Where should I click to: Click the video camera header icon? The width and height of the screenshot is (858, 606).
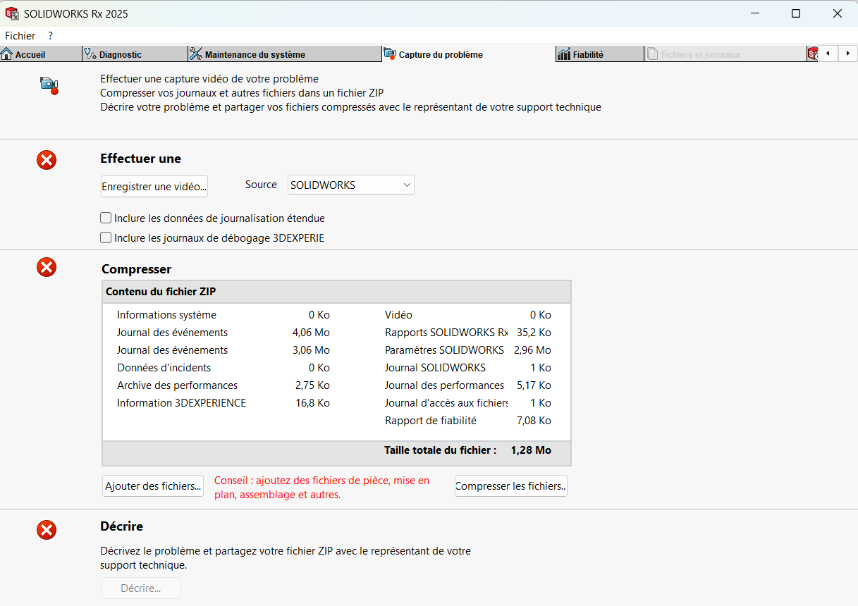49,85
